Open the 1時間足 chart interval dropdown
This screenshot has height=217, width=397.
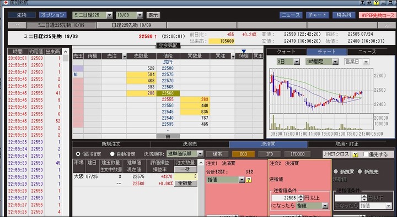point(335,62)
